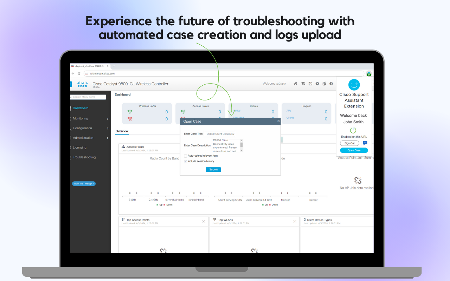Open Help using the question mark icon
450x281 pixels.
point(331,84)
